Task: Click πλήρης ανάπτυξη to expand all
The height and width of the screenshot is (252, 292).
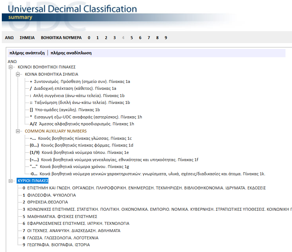Action: pos(27,53)
